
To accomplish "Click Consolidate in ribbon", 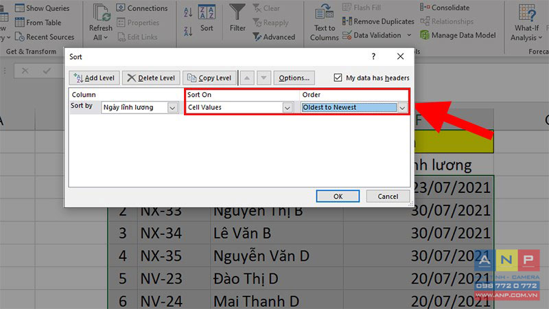I will [445, 8].
